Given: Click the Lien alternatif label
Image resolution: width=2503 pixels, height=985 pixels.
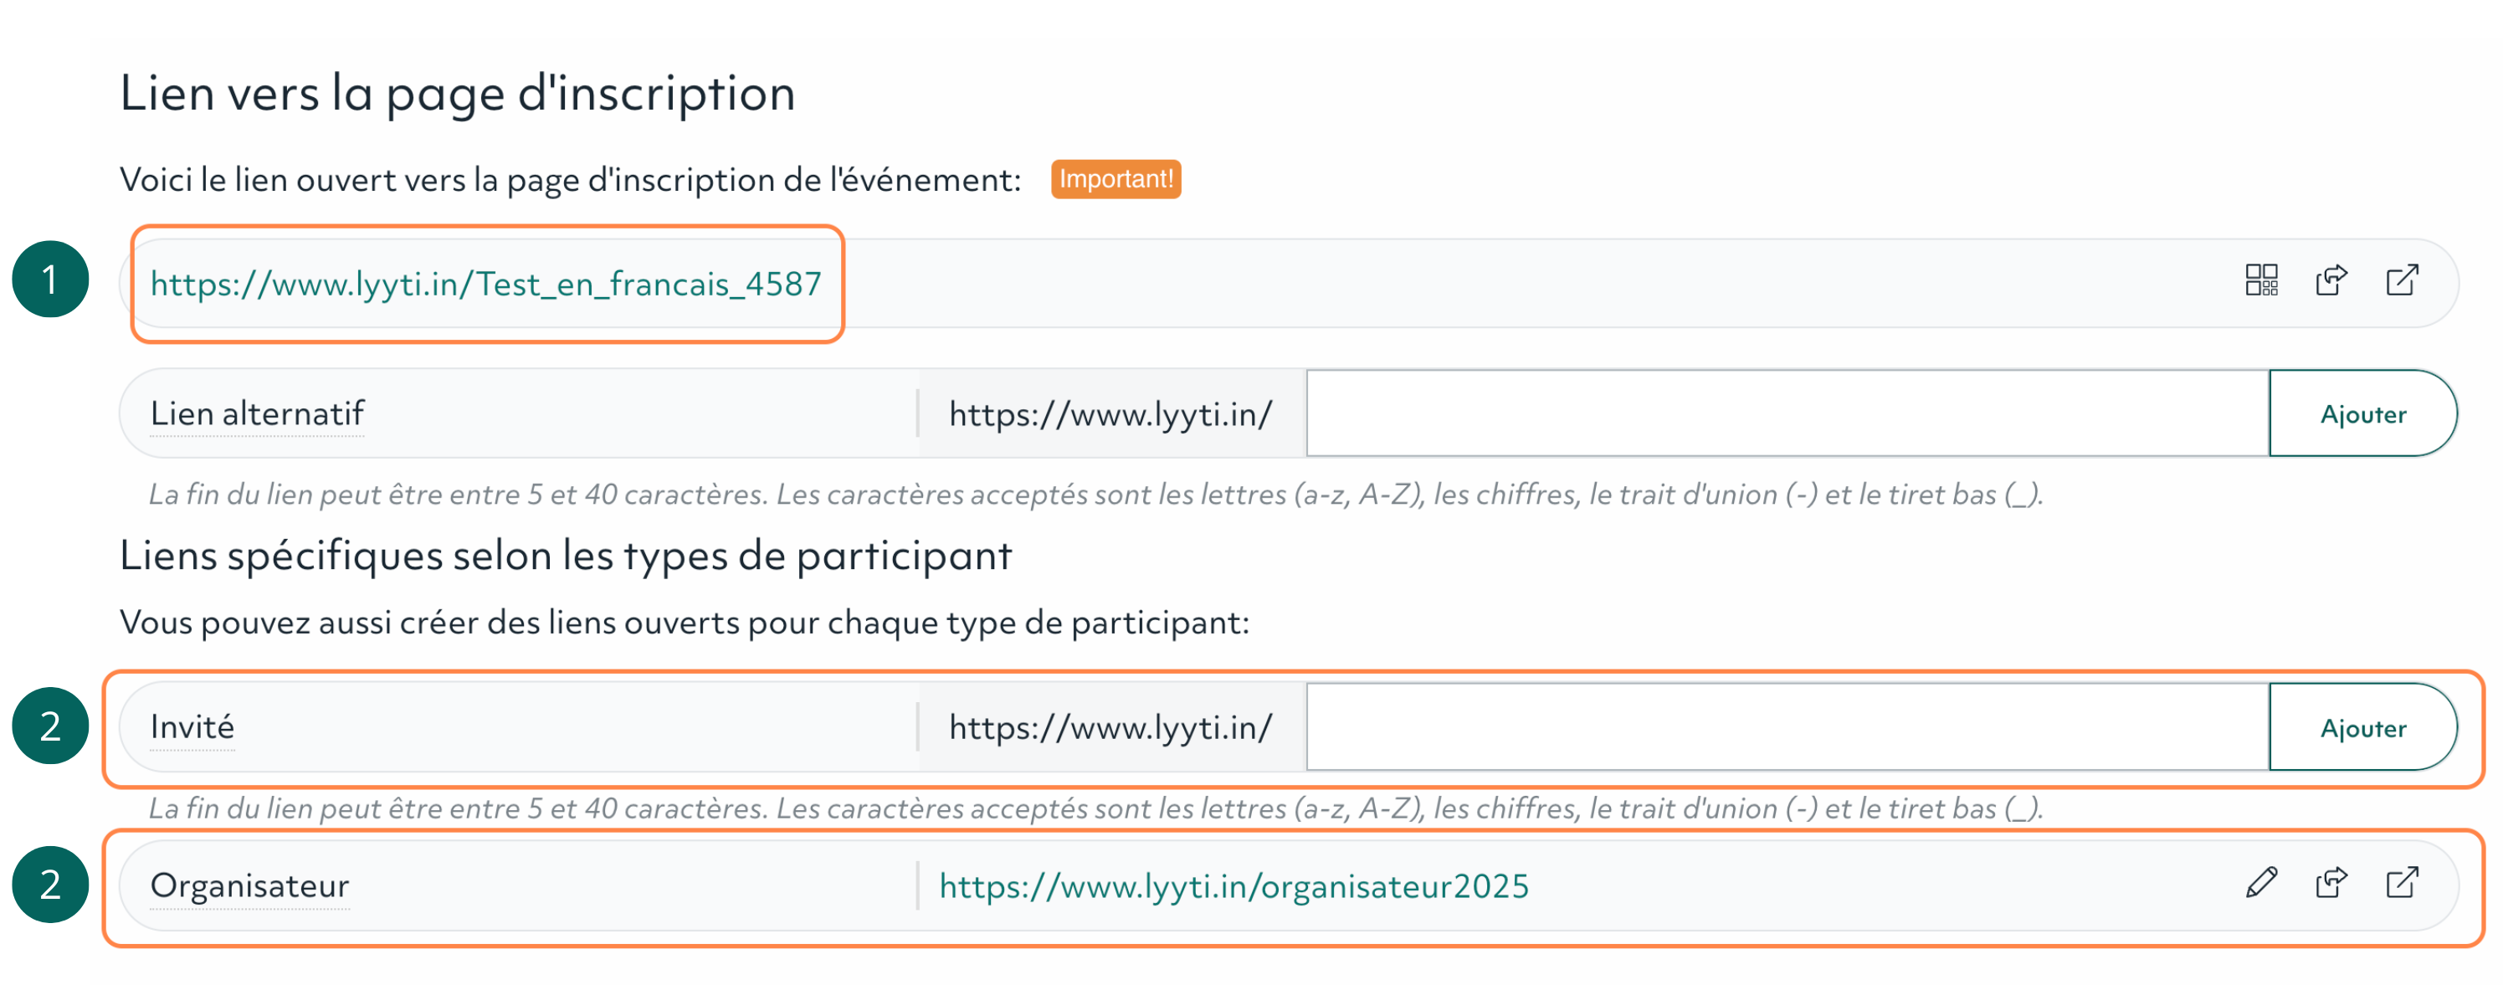Looking at the screenshot, I should [x=257, y=413].
